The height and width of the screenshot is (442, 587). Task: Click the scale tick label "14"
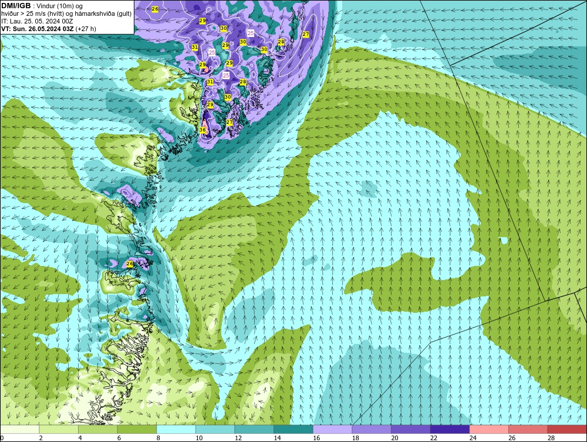point(277,438)
